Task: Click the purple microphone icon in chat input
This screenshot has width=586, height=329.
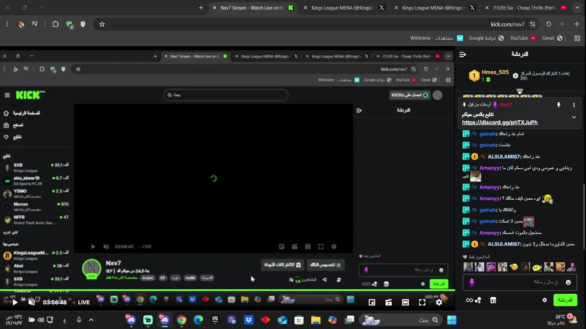Action: [472, 282]
